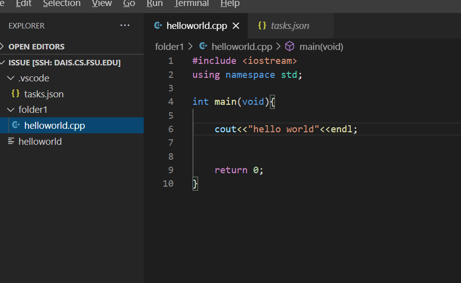Click line number 10 in the gutter
This screenshot has height=283, width=461.
168,184
